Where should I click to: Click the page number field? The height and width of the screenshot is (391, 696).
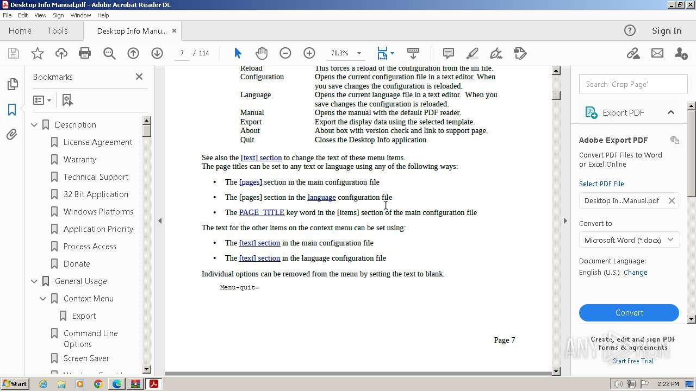[x=182, y=53]
